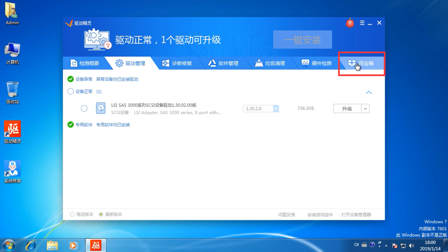
Task: Click the red mascot icon in title bar
Action: [x=350, y=23]
